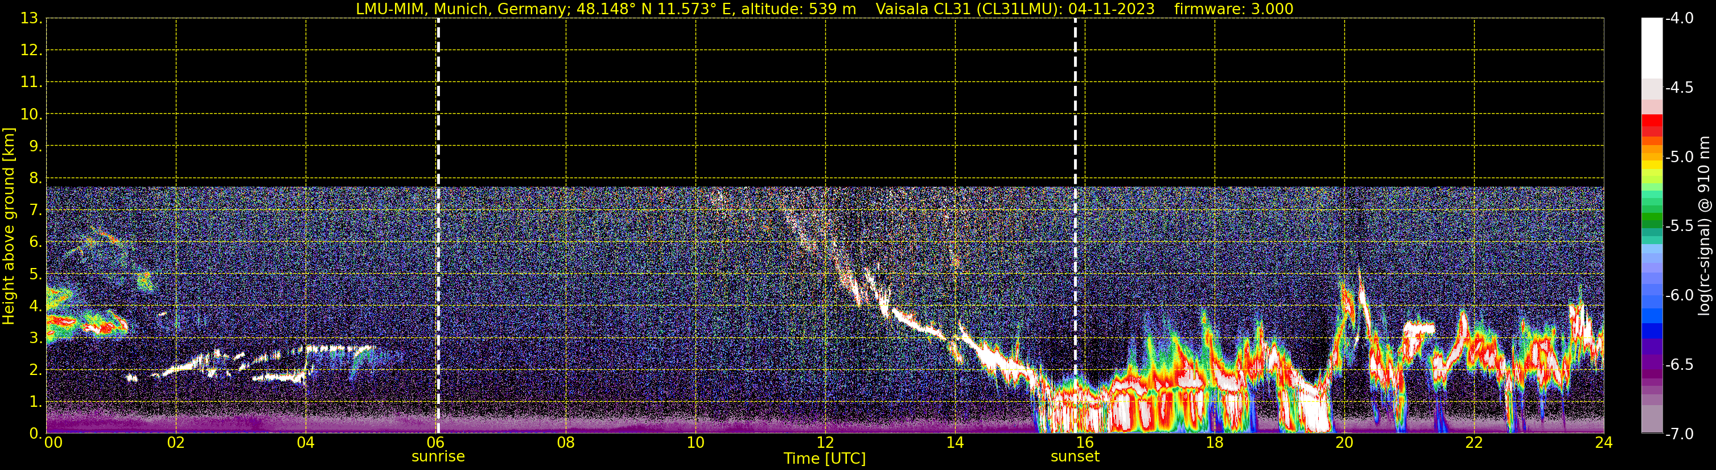The width and height of the screenshot is (1716, 470).
Task: Click the height axis tick label 4.
Action: pyautogui.click(x=35, y=306)
